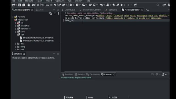Open the Search magnifier tool icon
This screenshot has width=176, height=99.
pos(94,5)
